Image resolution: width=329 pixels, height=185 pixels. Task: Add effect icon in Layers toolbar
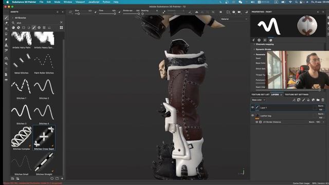pyautogui.click(x=294, y=100)
